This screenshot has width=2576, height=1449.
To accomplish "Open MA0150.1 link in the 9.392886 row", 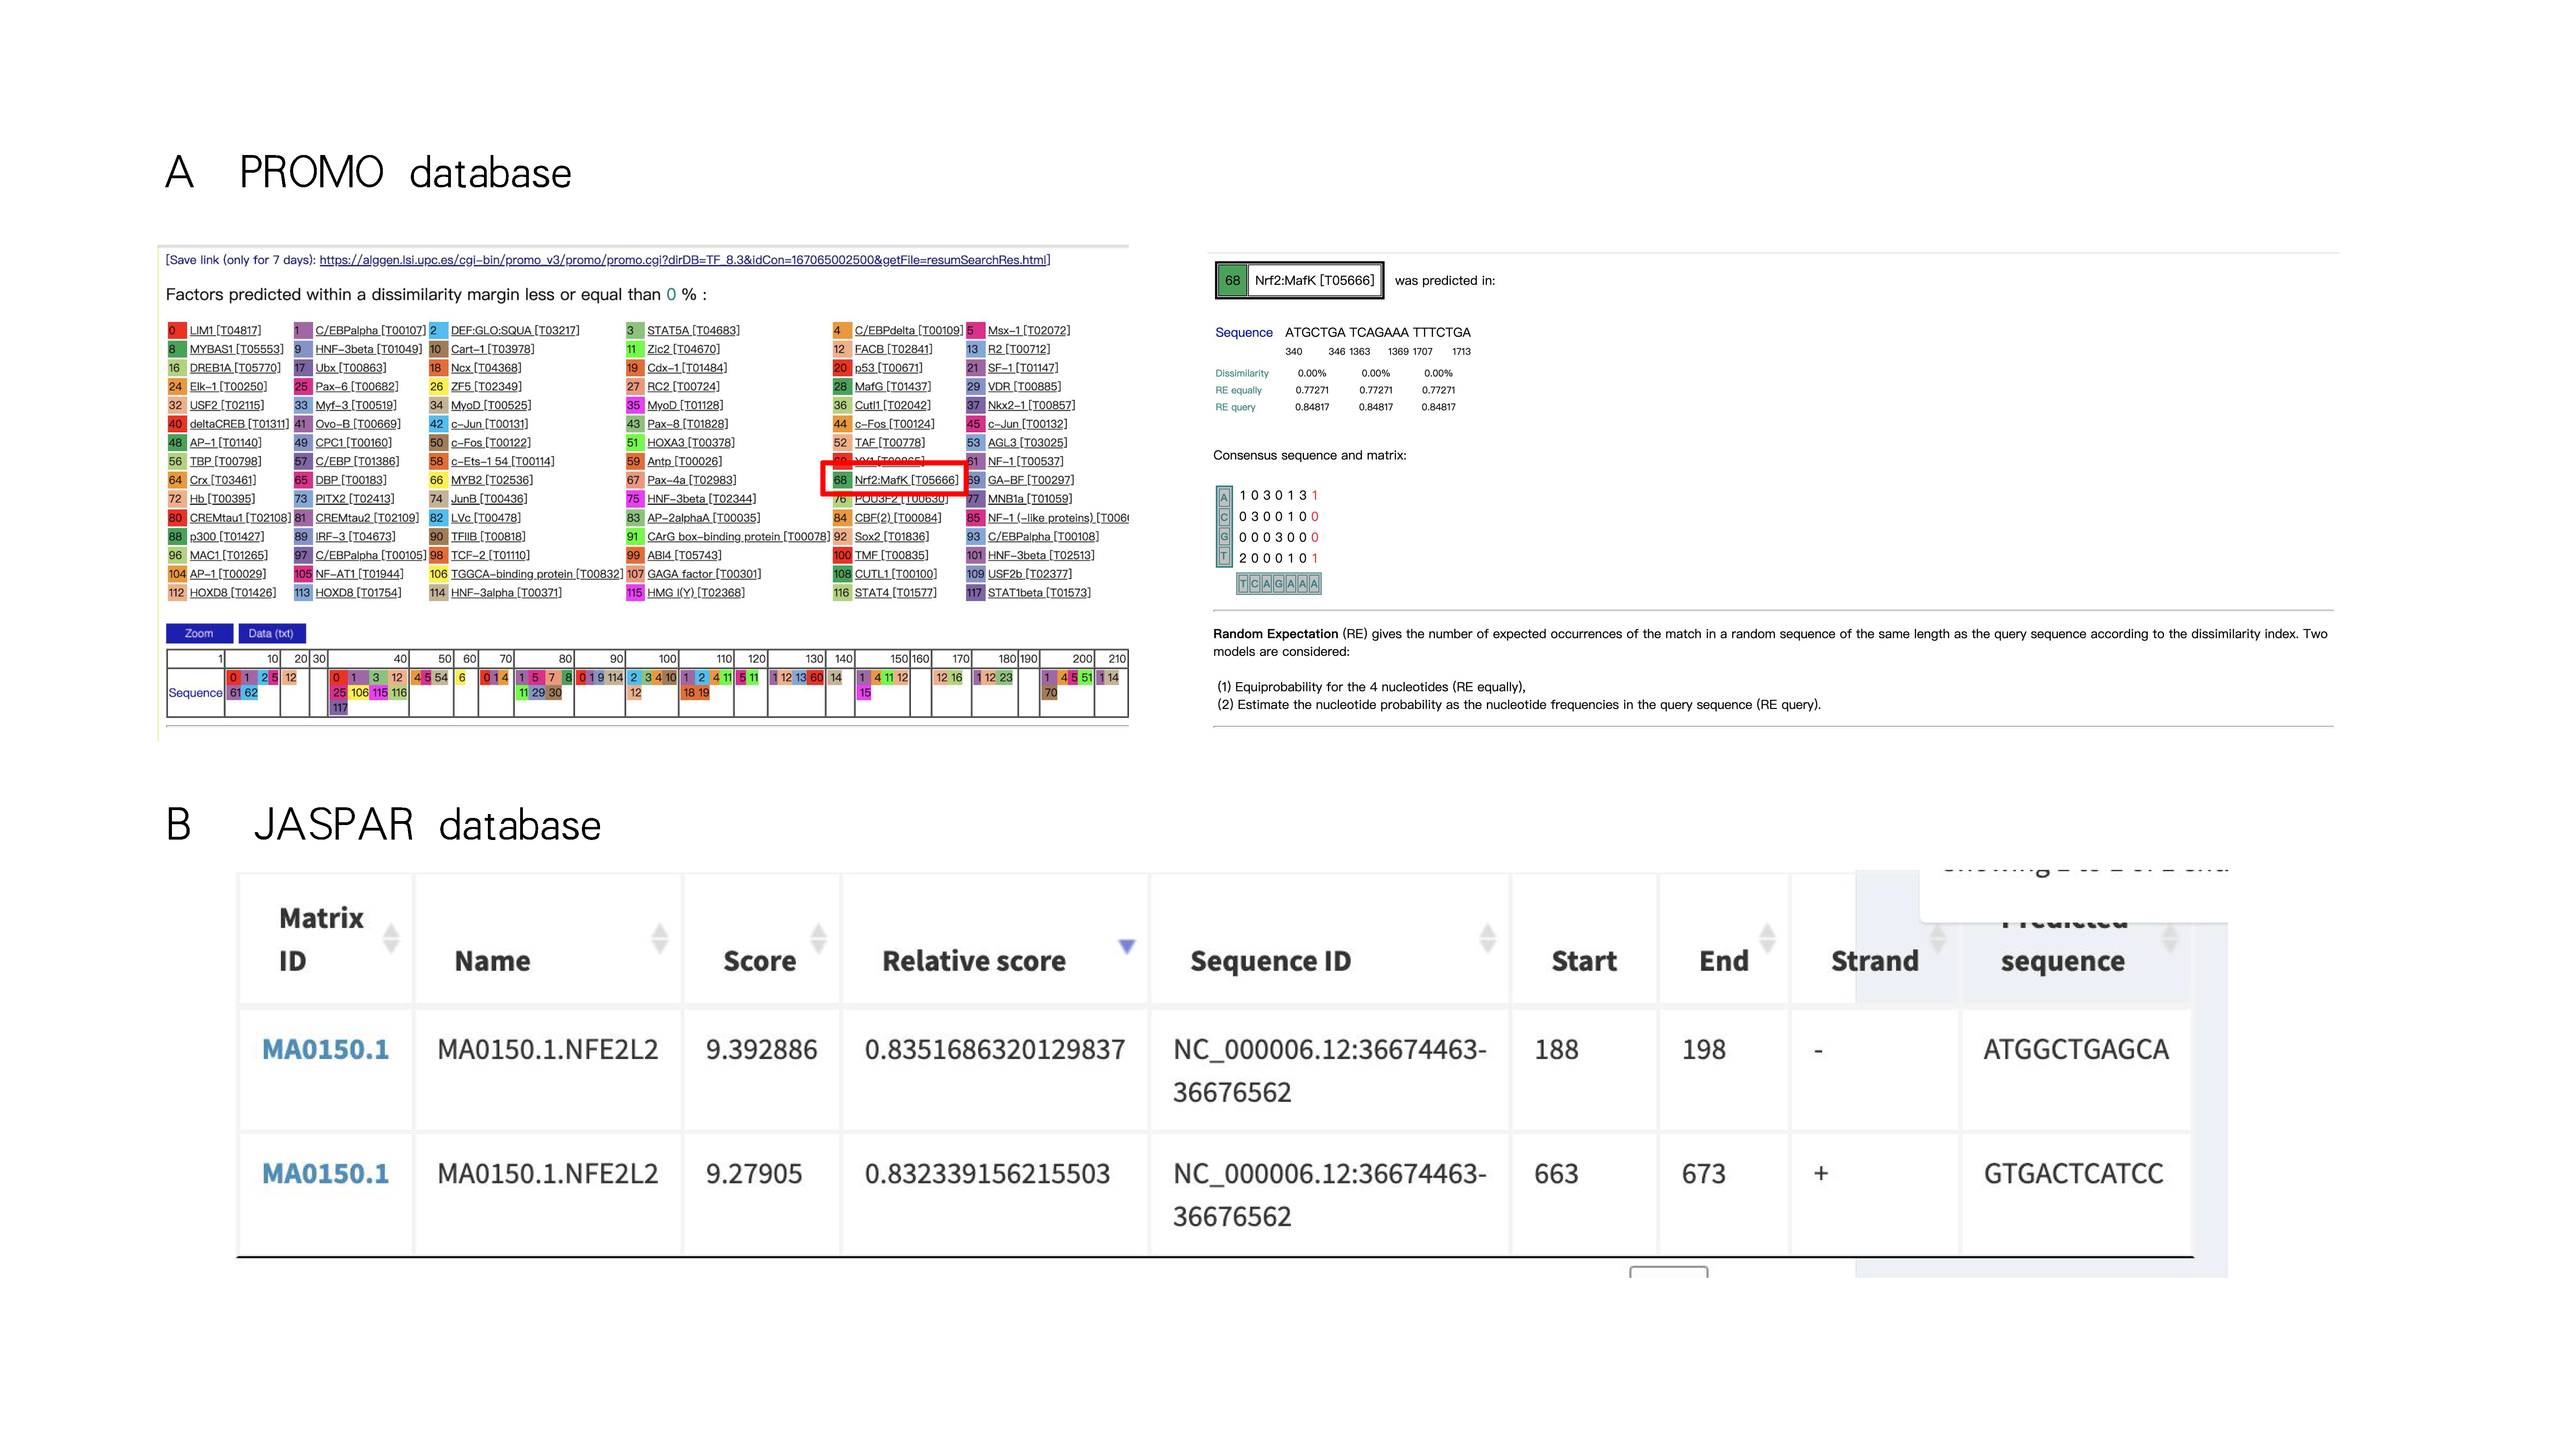I will [325, 1049].
